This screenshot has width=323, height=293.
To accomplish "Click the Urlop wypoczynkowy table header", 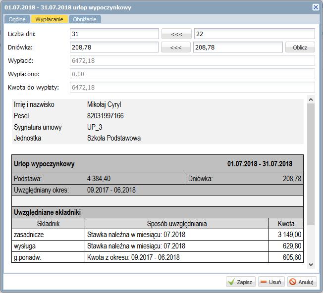I will pos(44,164).
